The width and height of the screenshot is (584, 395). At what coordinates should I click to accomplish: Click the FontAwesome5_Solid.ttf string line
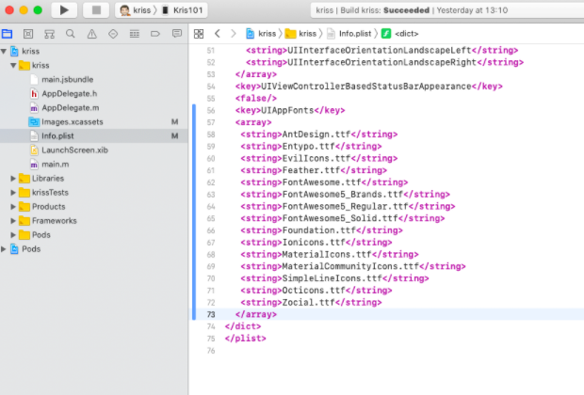coord(342,218)
